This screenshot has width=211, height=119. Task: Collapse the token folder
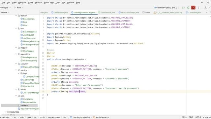click(16, 90)
